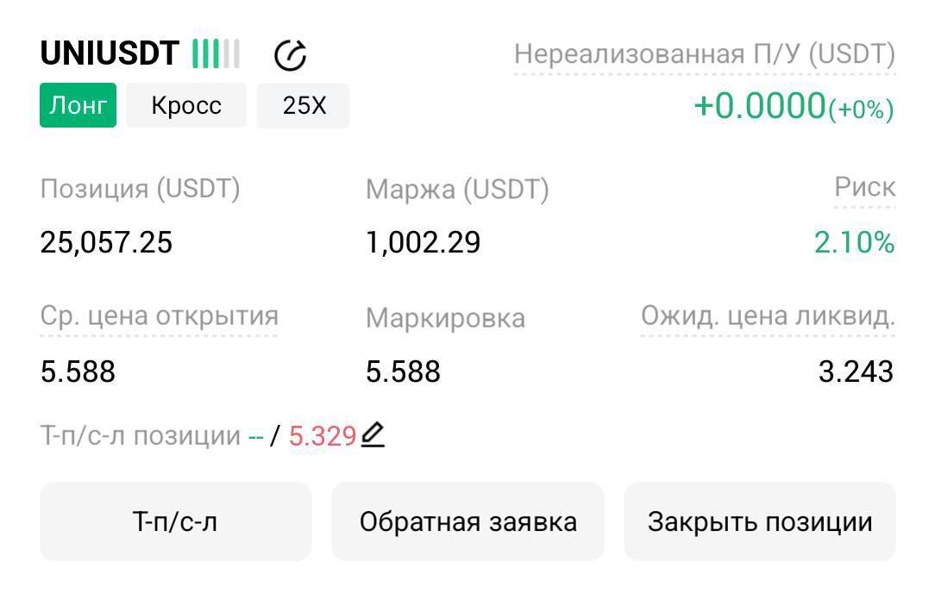Image resolution: width=935 pixels, height=593 pixels.
Task: Click the refresh icon next to UNIUSDT
Action: click(x=292, y=53)
